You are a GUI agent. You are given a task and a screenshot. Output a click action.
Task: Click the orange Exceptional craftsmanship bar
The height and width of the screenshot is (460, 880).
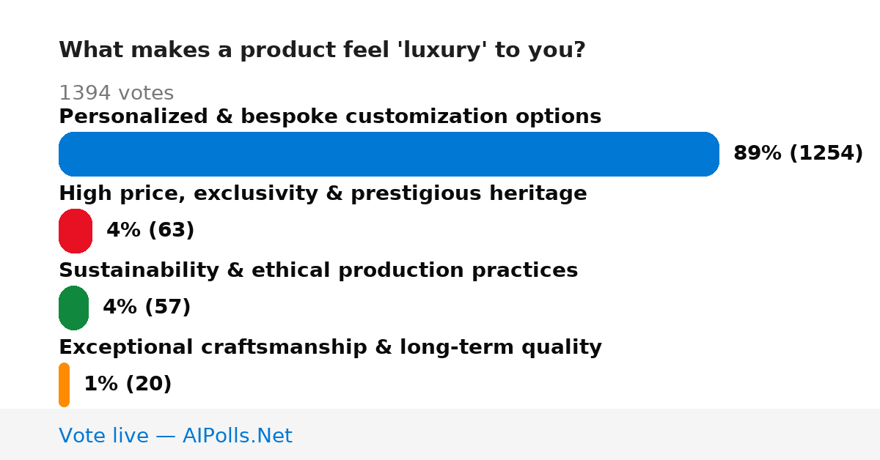(x=64, y=385)
